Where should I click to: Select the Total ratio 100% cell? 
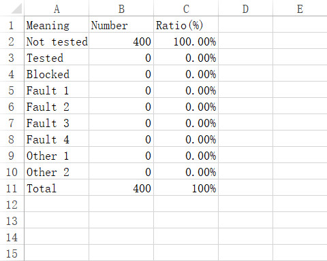pos(186,188)
